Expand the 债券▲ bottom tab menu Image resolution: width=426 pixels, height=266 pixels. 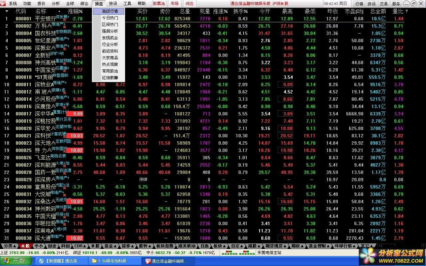(x=128, y=246)
